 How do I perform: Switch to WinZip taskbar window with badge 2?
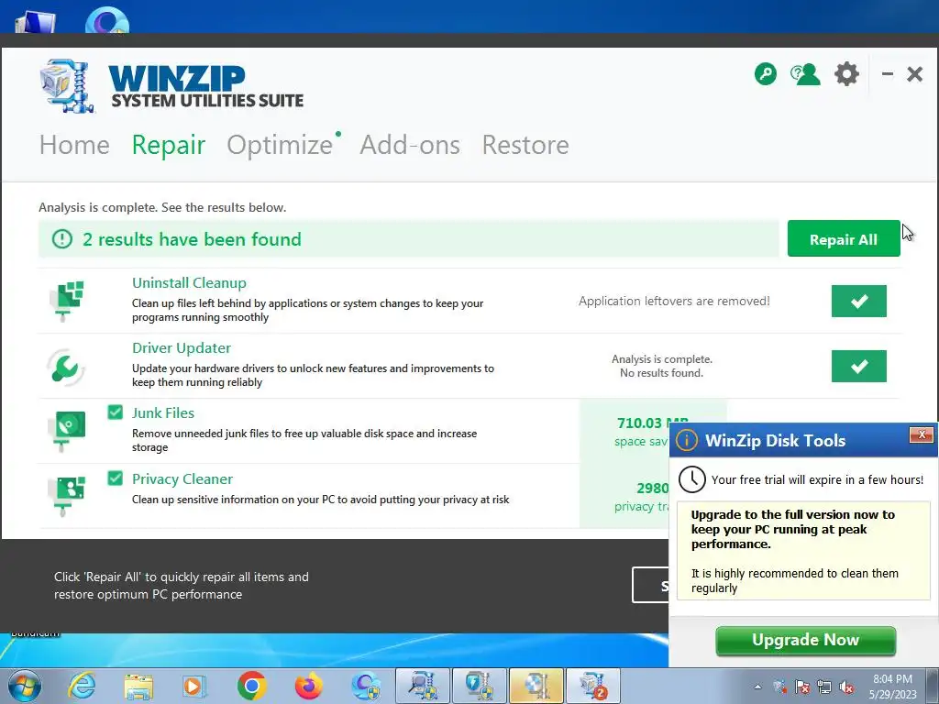tap(593, 686)
